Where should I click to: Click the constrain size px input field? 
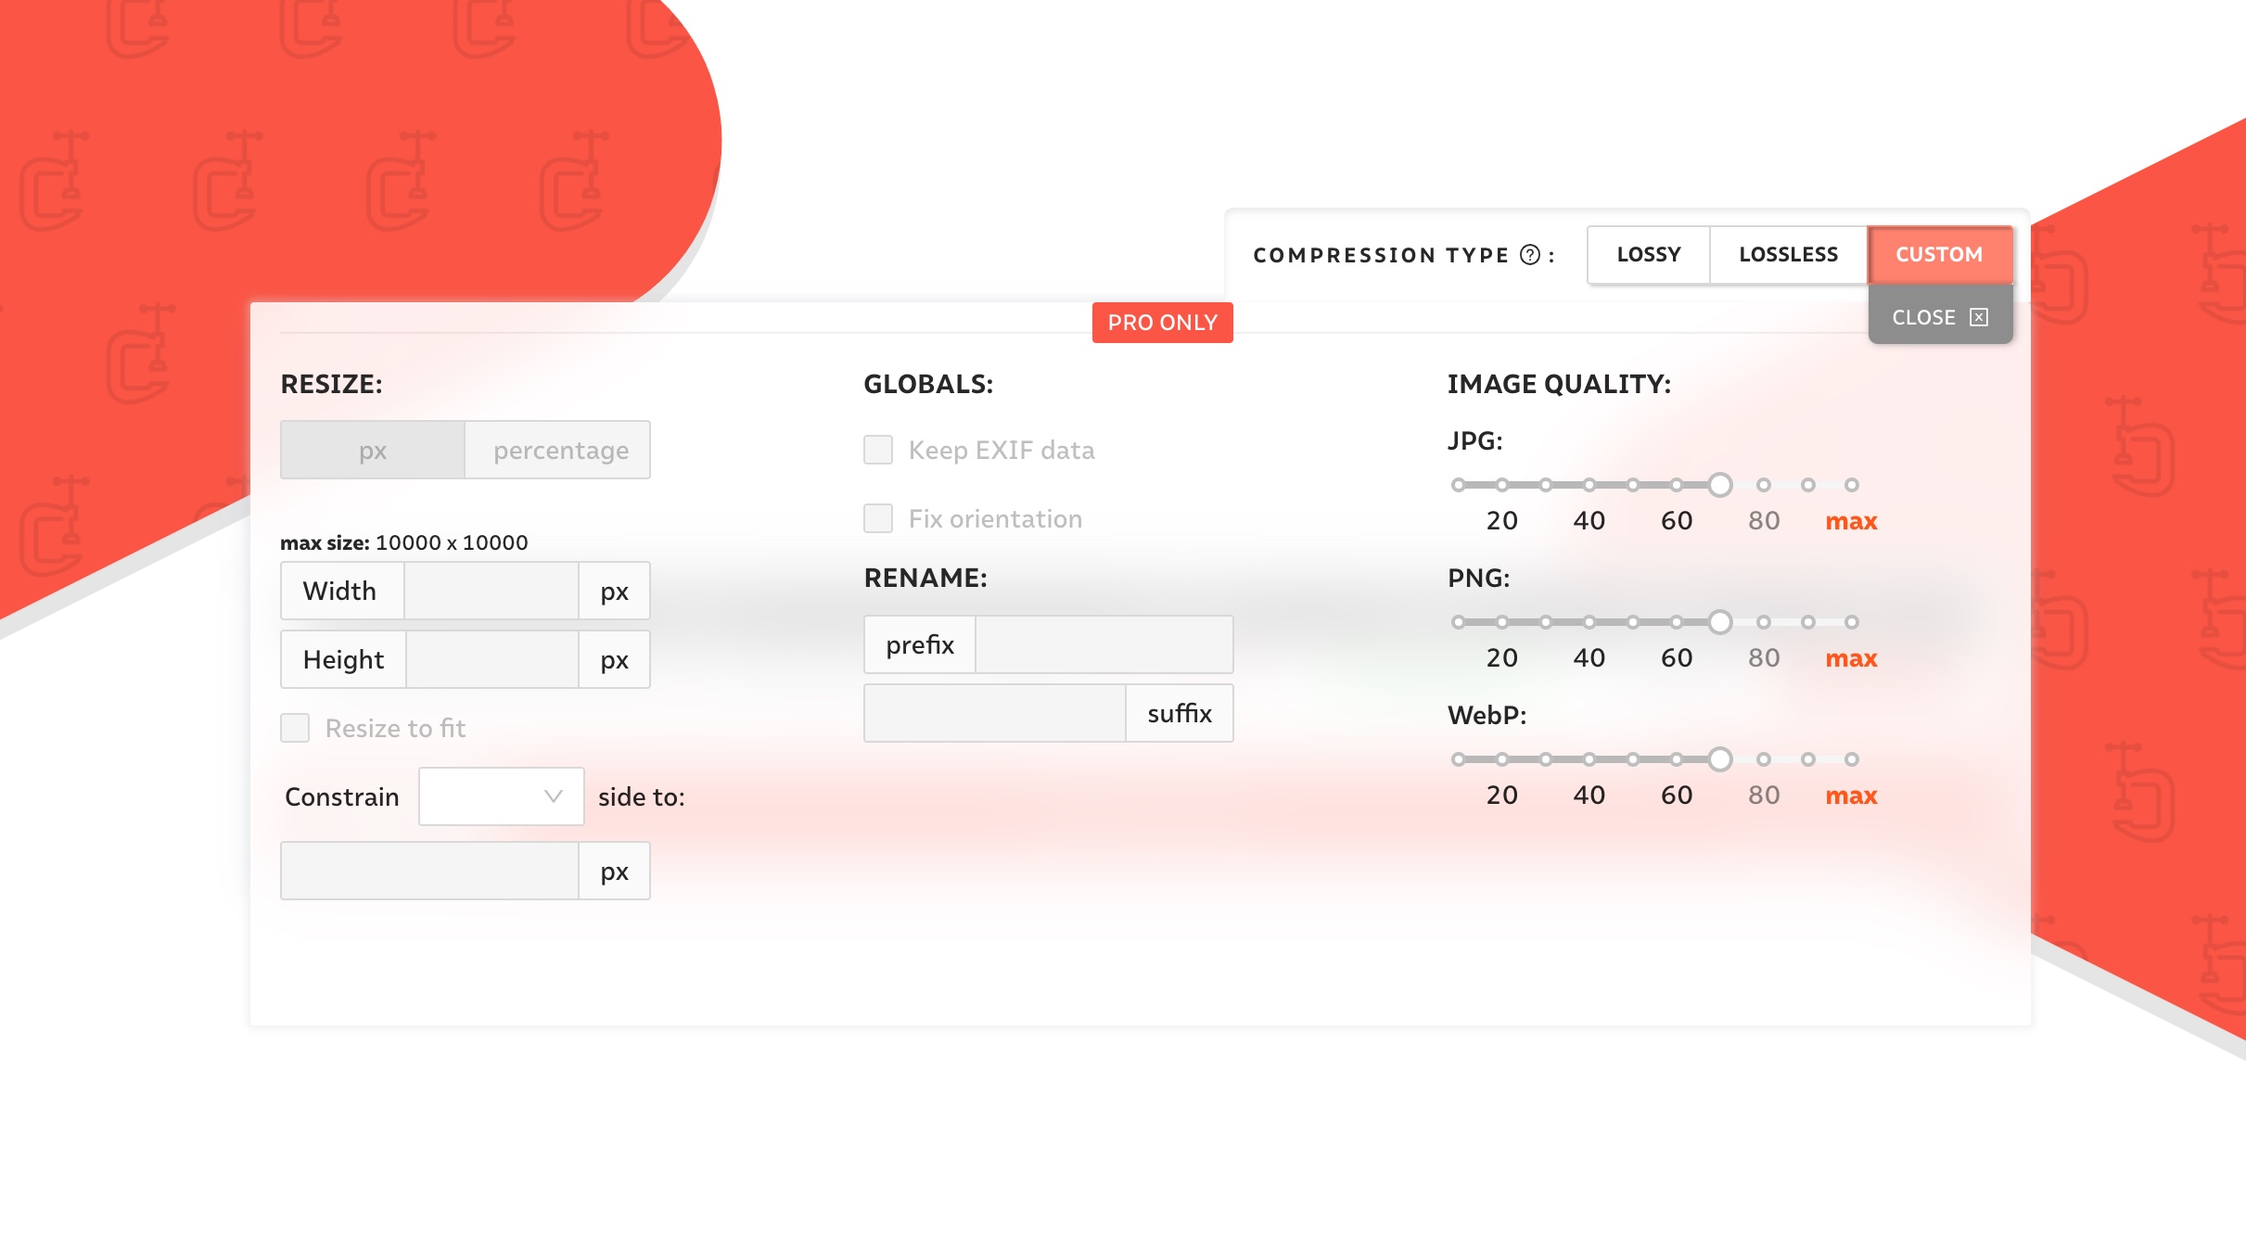[429, 871]
